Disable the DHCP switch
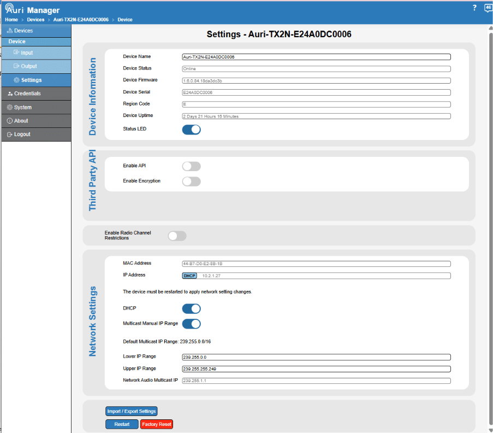The height and width of the screenshot is (433, 493). coord(191,308)
